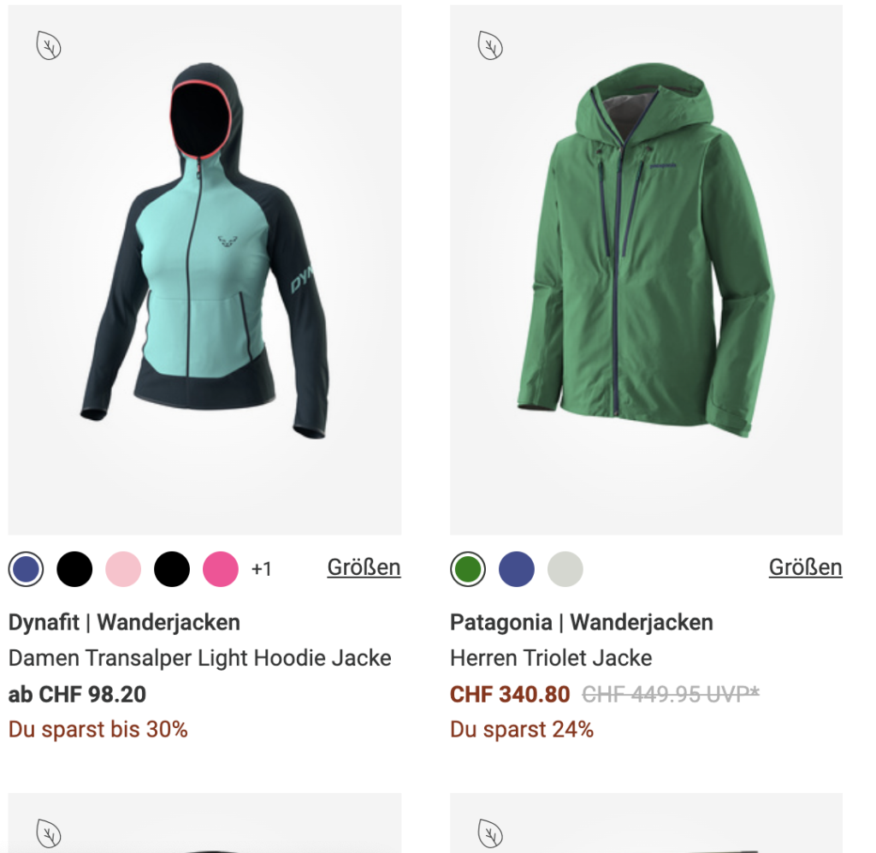
Task: Select green color for Patagonia Triolet jacket
Action: [468, 569]
